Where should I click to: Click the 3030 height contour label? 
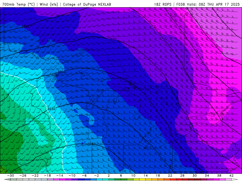pos(51,109)
